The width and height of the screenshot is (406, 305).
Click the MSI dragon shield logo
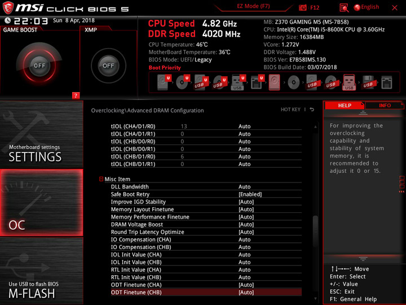8,7
